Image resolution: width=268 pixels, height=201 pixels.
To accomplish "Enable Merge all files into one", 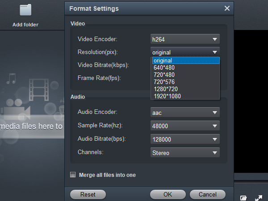I will pyautogui.click(x=73, y=175).
